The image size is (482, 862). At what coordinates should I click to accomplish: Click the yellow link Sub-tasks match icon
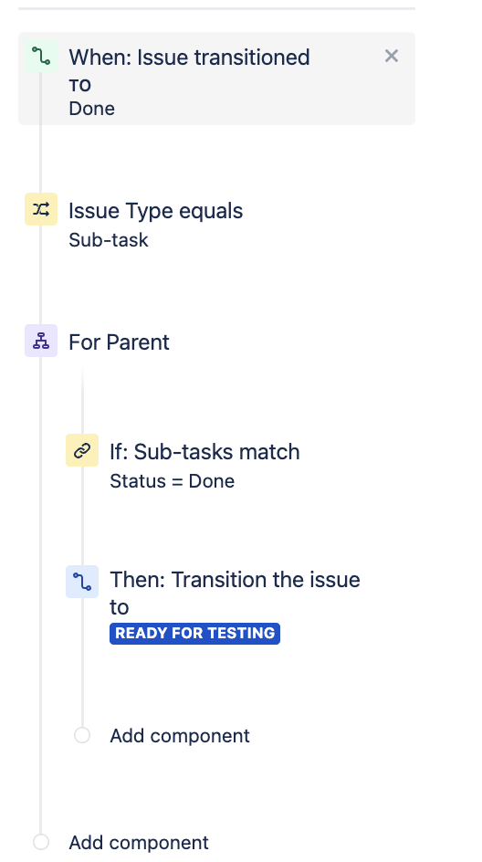(82, 450)
